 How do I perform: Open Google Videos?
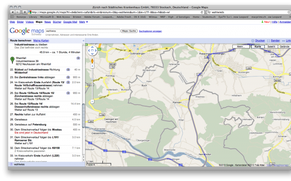pos(30,22)
